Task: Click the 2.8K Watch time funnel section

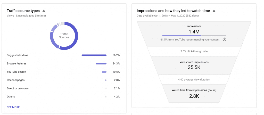Action: (194, 94)
